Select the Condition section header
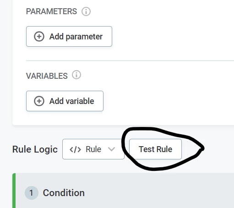234x208 pixels. (125, 191)
